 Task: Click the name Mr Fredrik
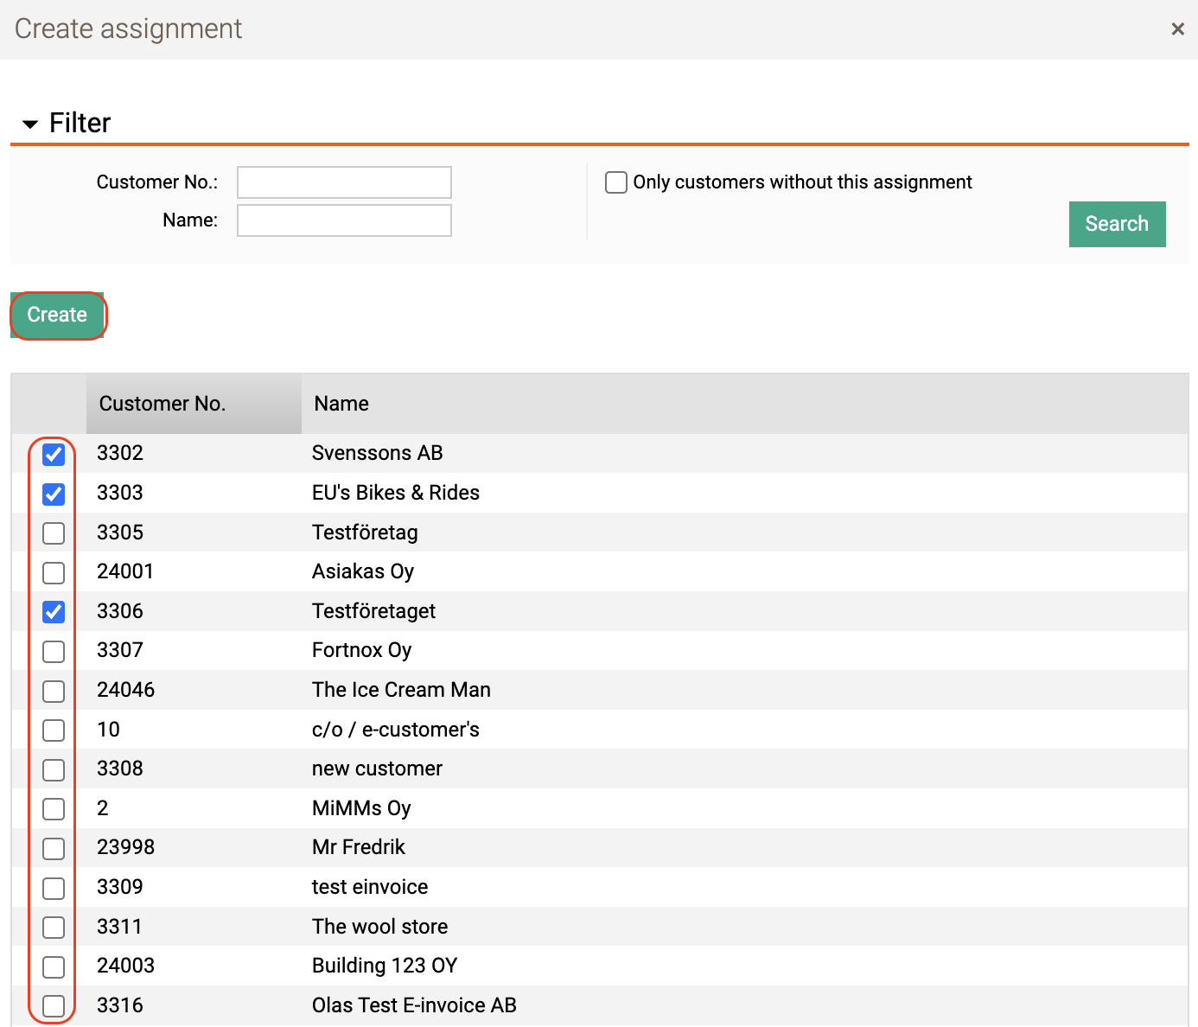click(x=359, y=847)
